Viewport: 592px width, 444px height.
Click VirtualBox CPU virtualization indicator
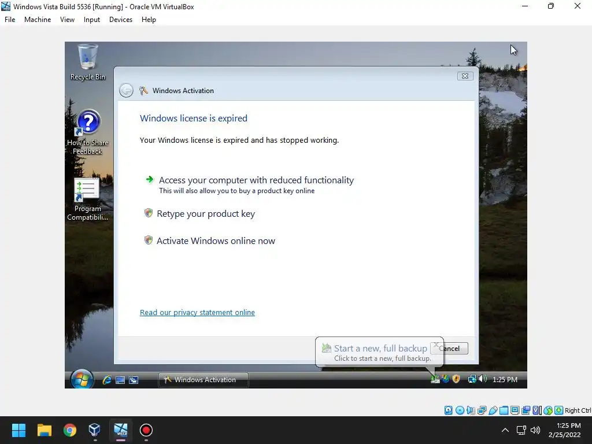537,410
